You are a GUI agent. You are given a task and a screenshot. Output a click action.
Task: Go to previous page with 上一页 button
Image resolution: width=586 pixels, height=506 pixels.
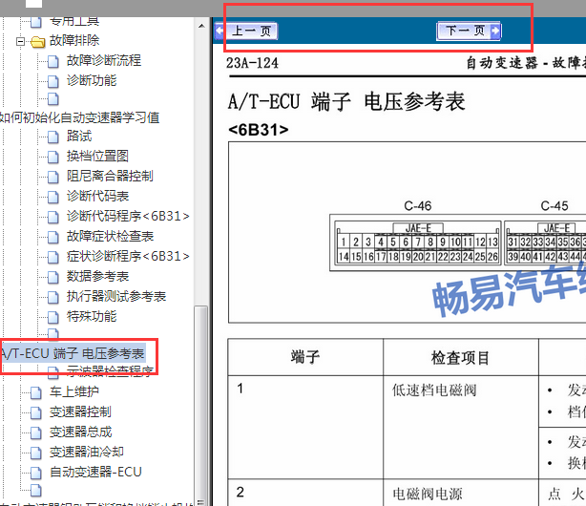[x=246, y=31]
